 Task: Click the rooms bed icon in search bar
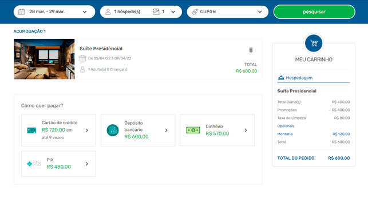156,12
